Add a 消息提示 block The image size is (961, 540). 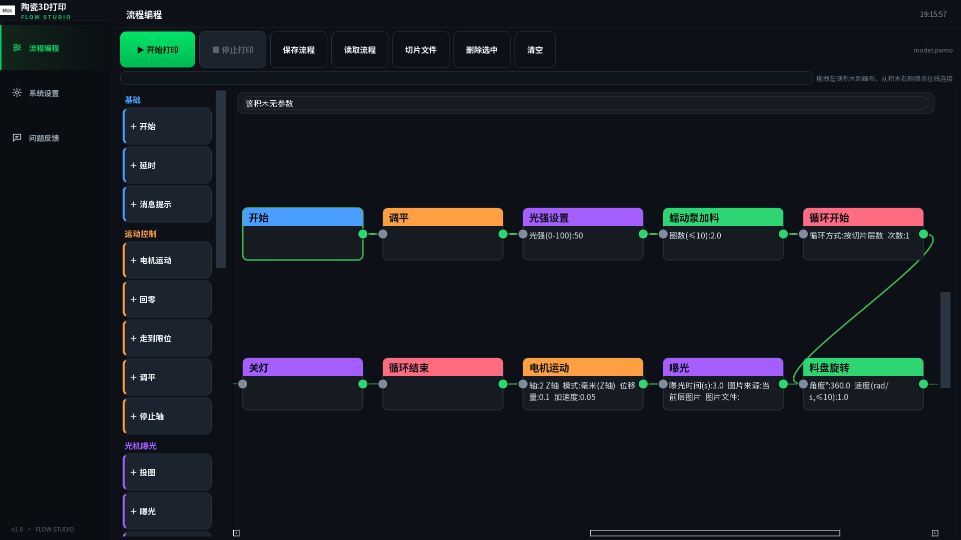[167, 204]
